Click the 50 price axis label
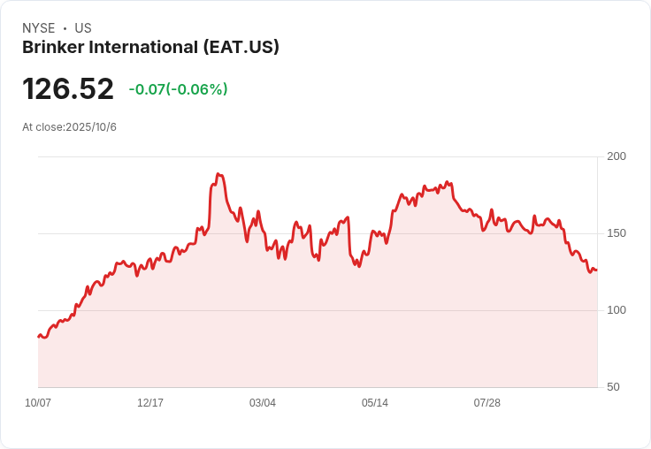651x449 pixels. 613,387
